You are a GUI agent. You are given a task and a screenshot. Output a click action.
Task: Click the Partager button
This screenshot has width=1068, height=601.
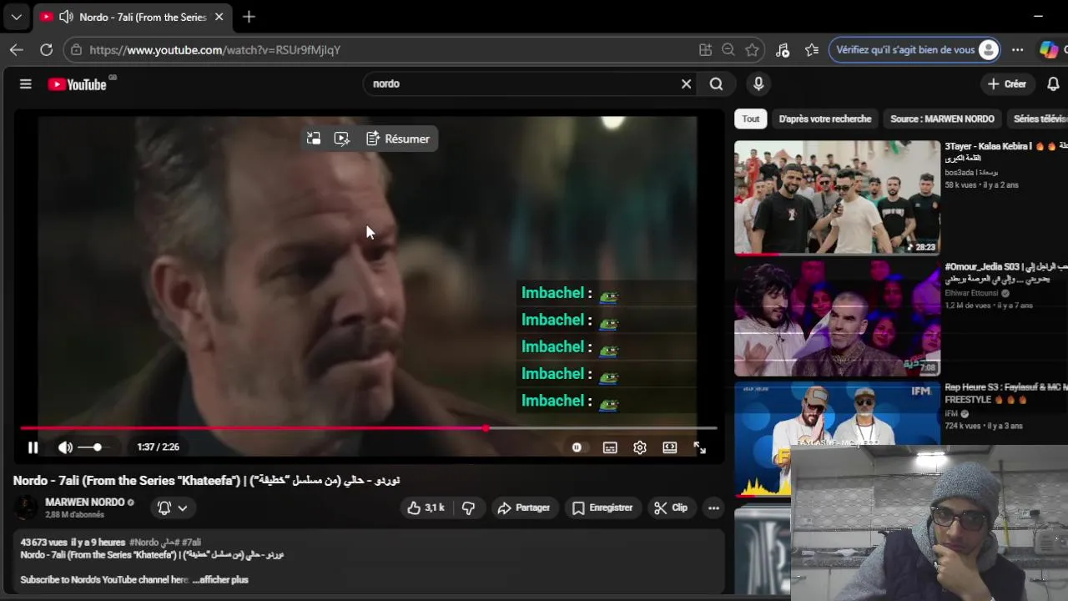coord(524,508)
